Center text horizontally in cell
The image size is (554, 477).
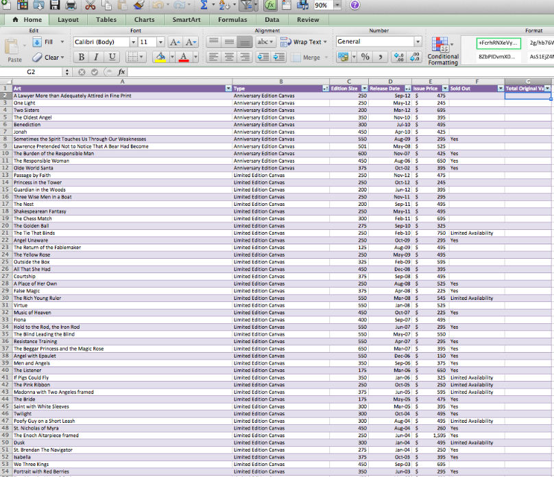click(229, 56)
